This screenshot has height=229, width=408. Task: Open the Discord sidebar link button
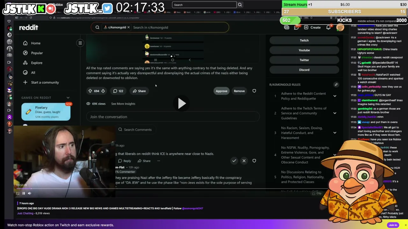(304, 70)
